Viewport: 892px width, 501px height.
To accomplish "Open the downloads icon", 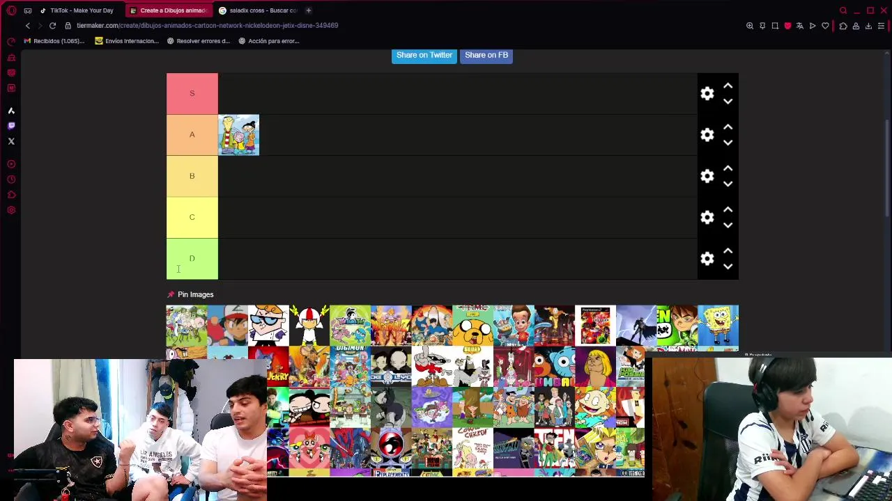I will point(868,26).
